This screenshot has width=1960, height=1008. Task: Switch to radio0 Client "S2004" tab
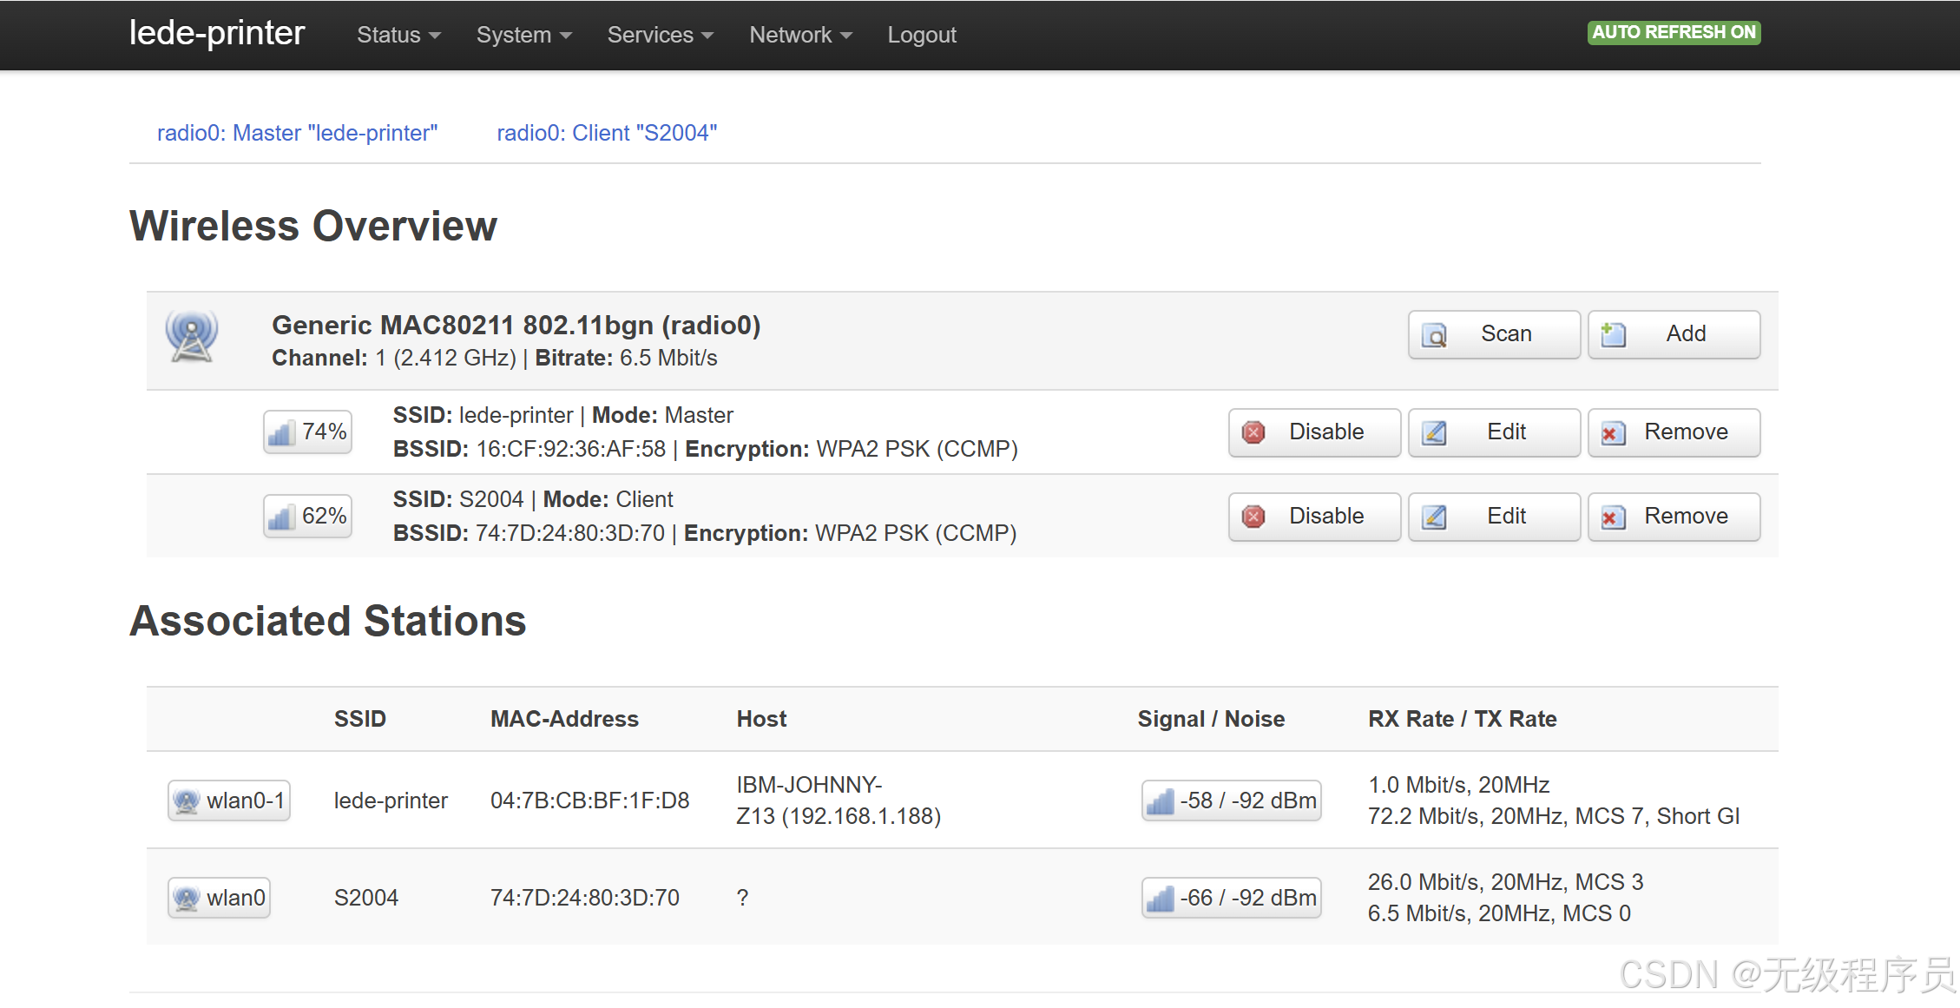point(607,133)
